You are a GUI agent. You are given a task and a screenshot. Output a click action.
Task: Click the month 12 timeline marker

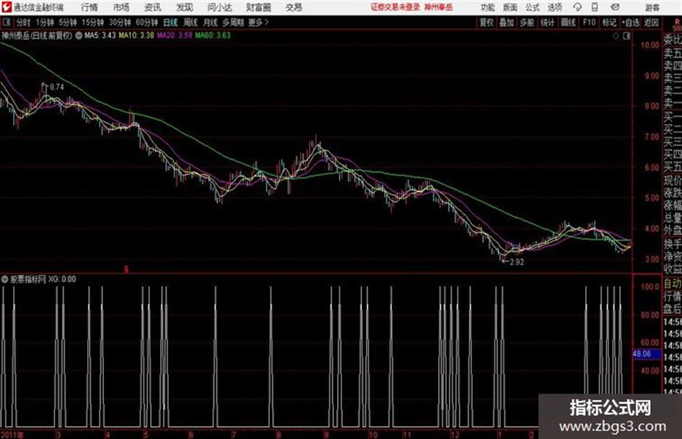455,435
